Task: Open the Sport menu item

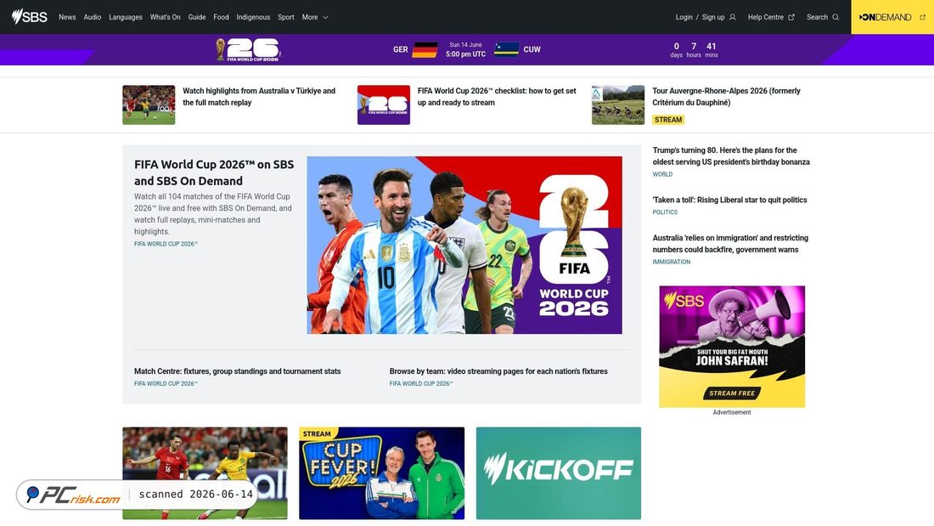Action: click(286, 17)
